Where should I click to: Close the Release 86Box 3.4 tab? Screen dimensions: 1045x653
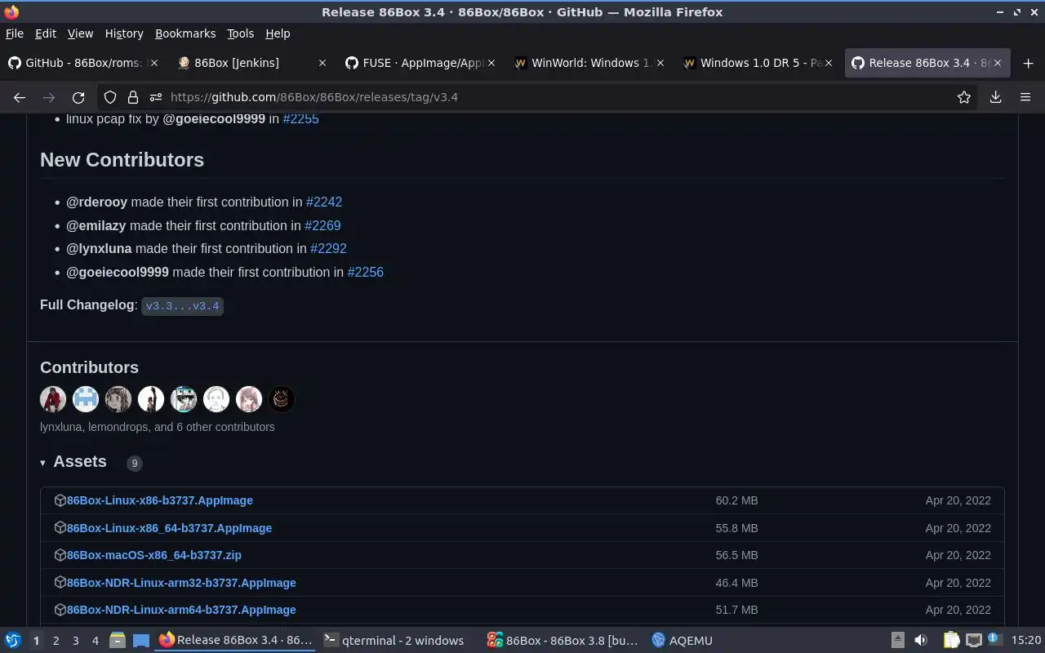(997, 63)
